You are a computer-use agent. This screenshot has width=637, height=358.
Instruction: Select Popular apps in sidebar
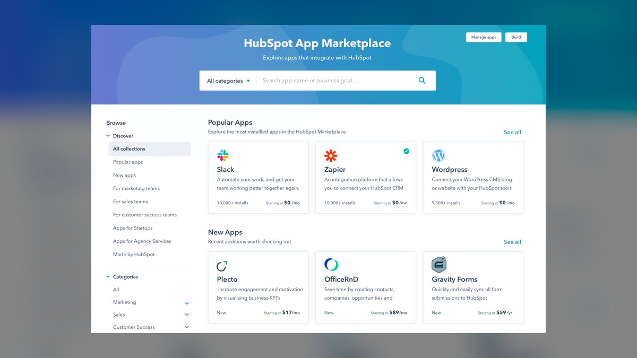[x=128, y=162]
